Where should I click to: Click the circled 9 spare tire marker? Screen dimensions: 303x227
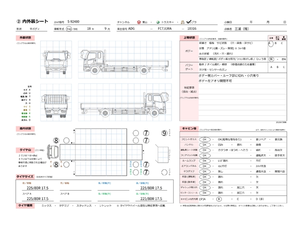click(x=165, y=133)
